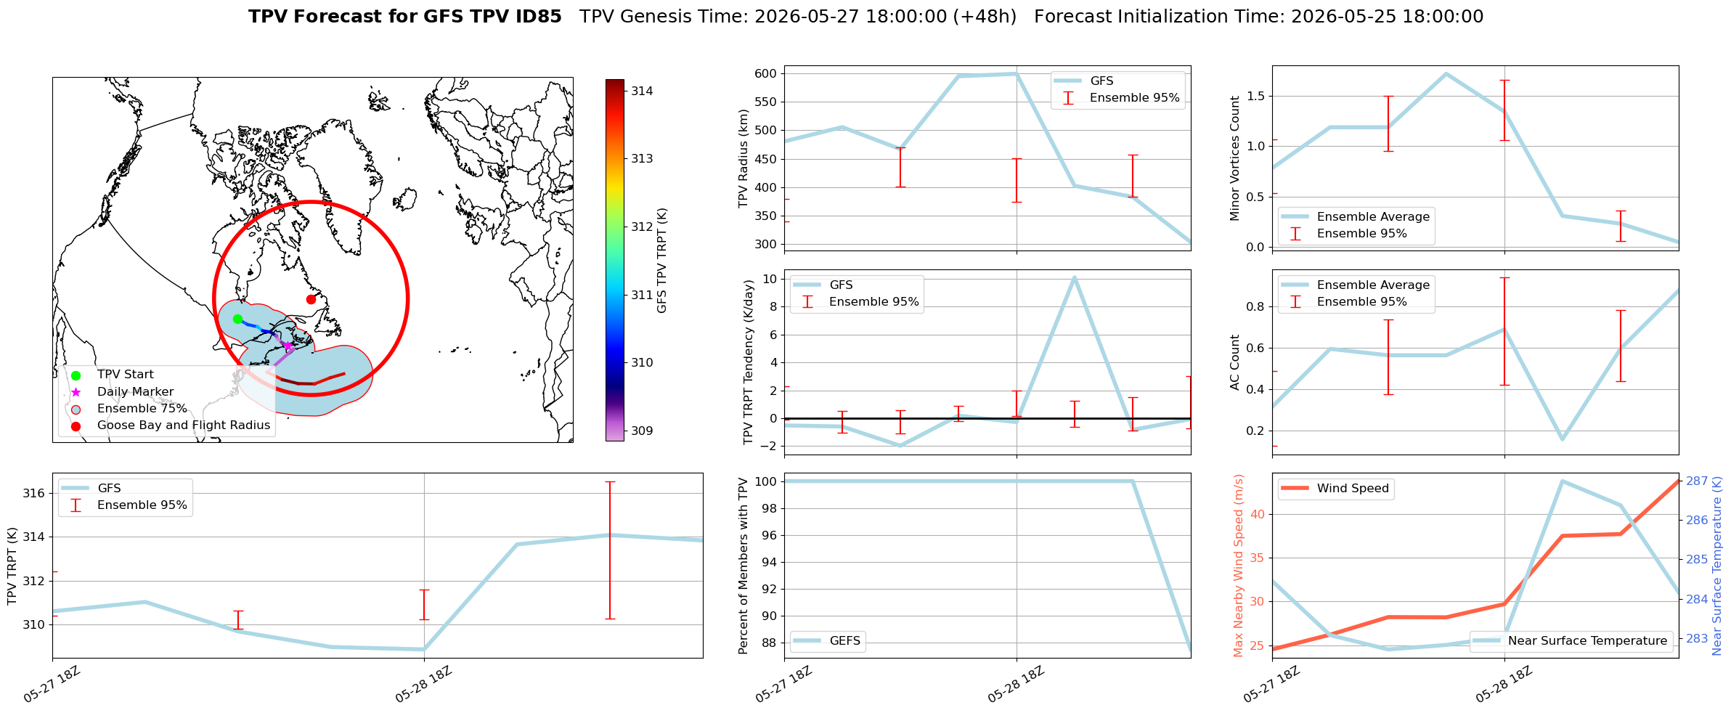Click the tallest error bar in TPV TRPT plot
1731x713 pixels.
tap(610, 550)
